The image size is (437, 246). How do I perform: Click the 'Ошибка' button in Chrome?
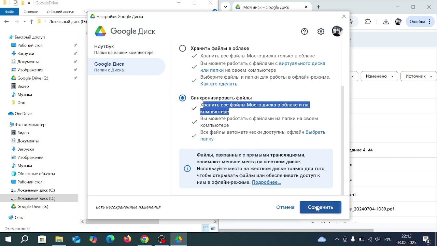420,22
